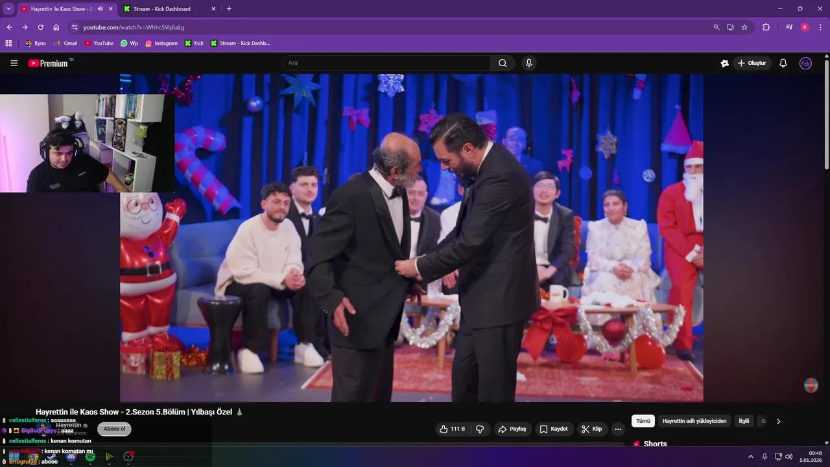Open the system volume speaker icon

(x=789, y=457)
